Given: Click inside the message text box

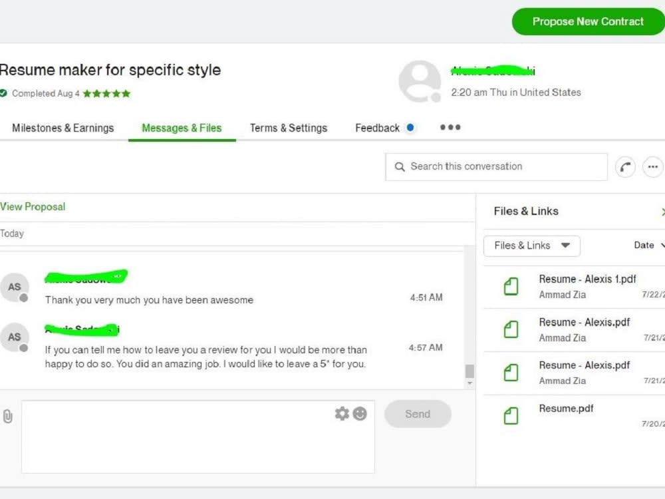Looking at the screenshot, I should (198, 436).
